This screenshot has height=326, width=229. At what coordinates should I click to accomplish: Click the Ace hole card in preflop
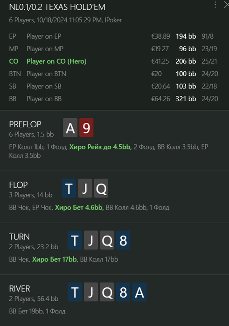[x=70, y=128]
